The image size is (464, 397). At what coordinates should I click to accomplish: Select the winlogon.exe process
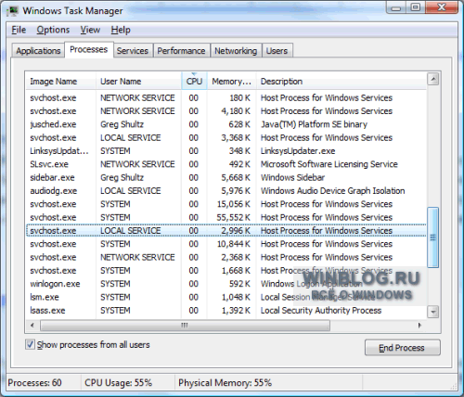click(x=226, y=284)
